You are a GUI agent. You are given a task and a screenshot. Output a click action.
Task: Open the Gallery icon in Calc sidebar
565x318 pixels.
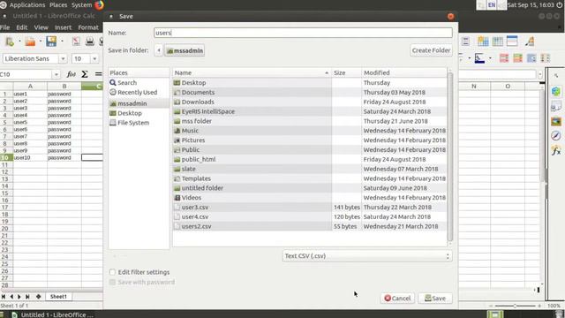click(556, 121)
